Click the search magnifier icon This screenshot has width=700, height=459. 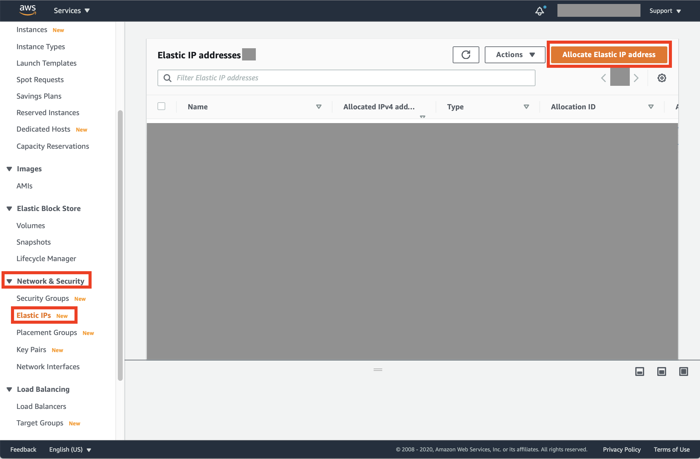click(167, 78)
